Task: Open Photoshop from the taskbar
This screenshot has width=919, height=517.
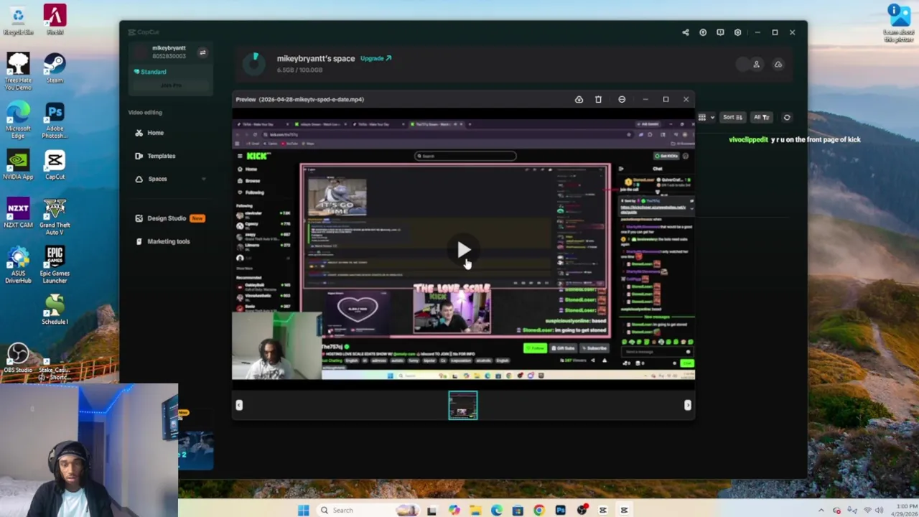Action: (561, 511)
